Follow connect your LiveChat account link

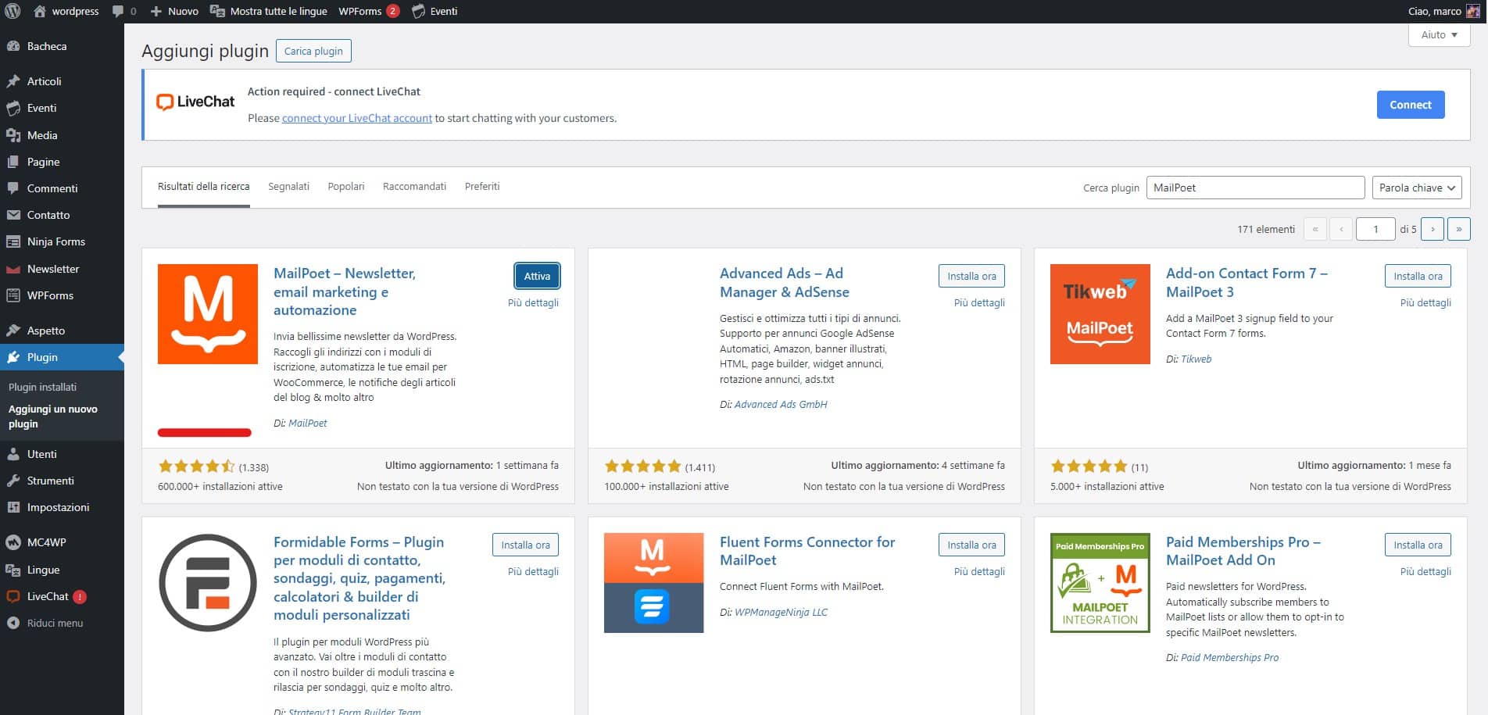click(x=357, y=118)
